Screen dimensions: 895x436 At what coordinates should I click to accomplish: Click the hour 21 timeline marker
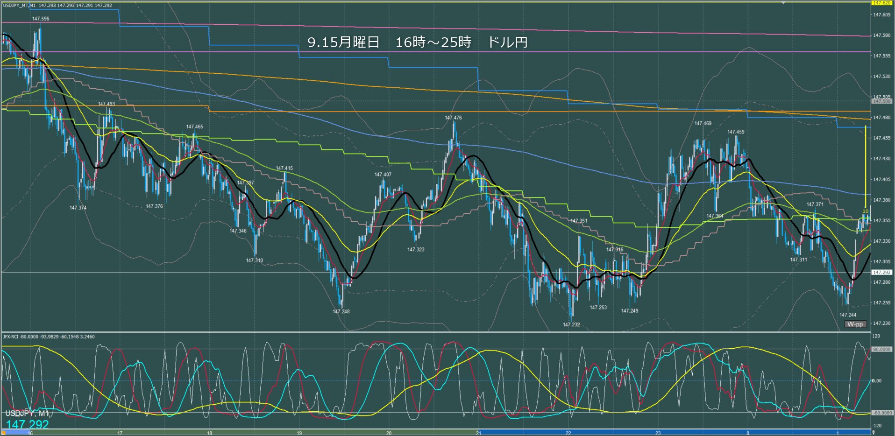[478, 433]
